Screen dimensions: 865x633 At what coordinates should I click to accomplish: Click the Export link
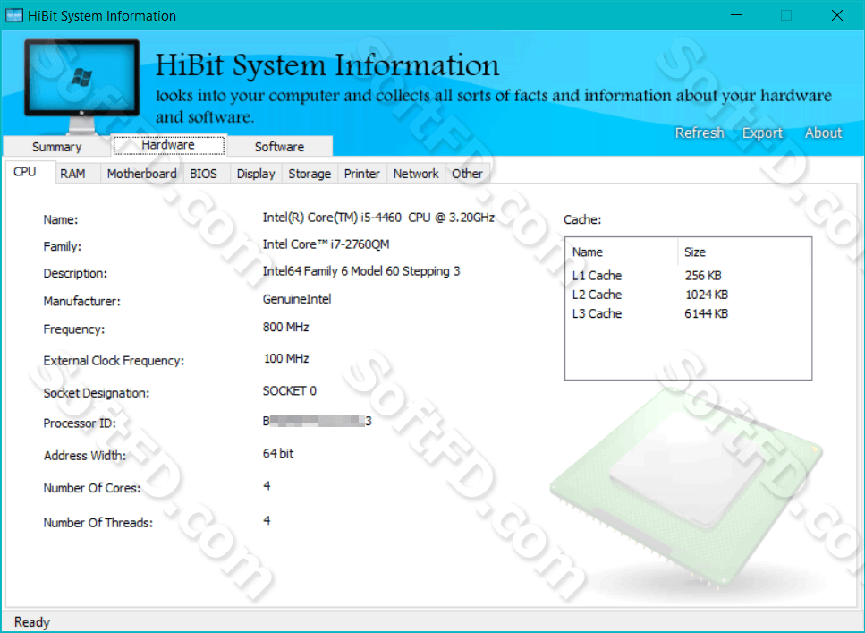(x=762, y=133)
